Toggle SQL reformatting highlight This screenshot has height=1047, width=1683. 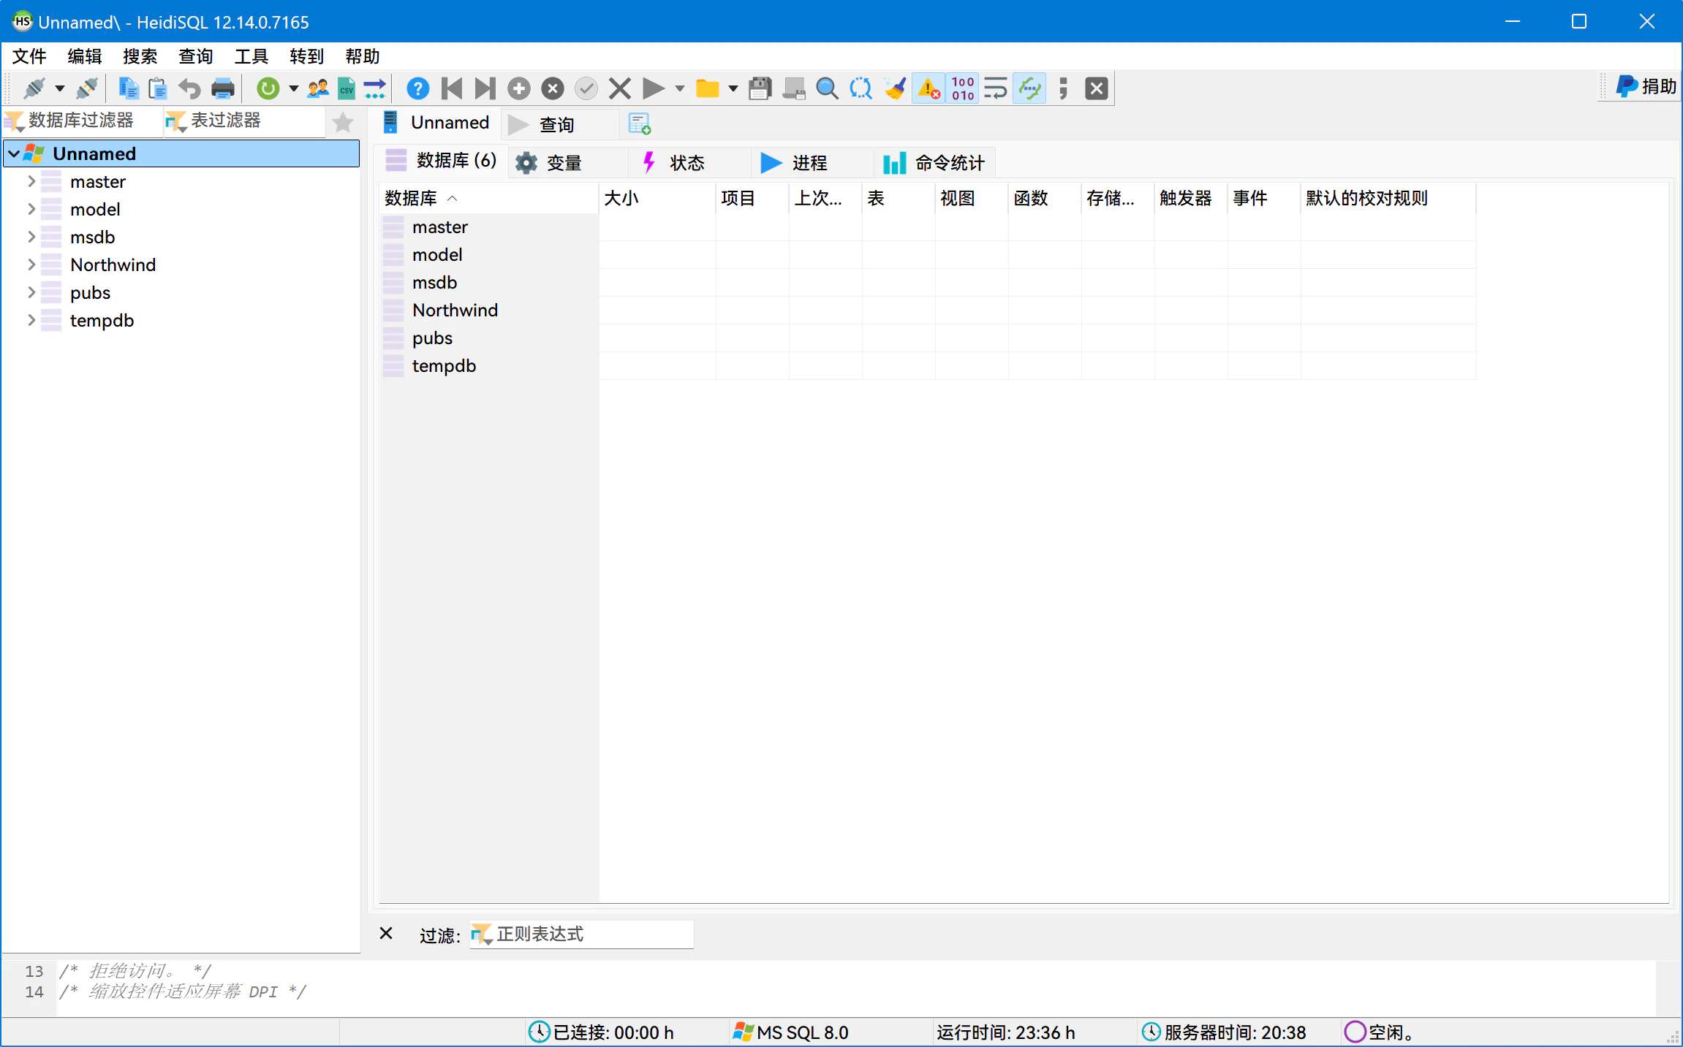(1029, 88)
